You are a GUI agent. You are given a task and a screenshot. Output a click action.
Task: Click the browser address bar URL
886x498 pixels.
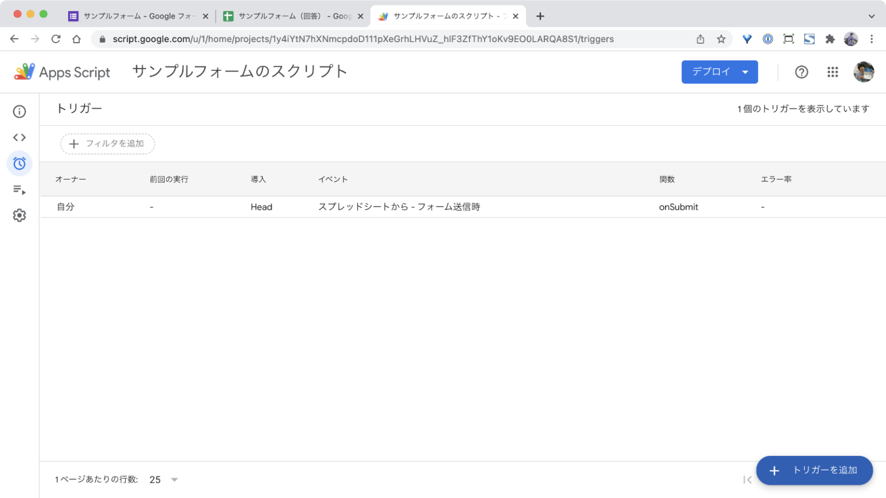coord(363,39)
